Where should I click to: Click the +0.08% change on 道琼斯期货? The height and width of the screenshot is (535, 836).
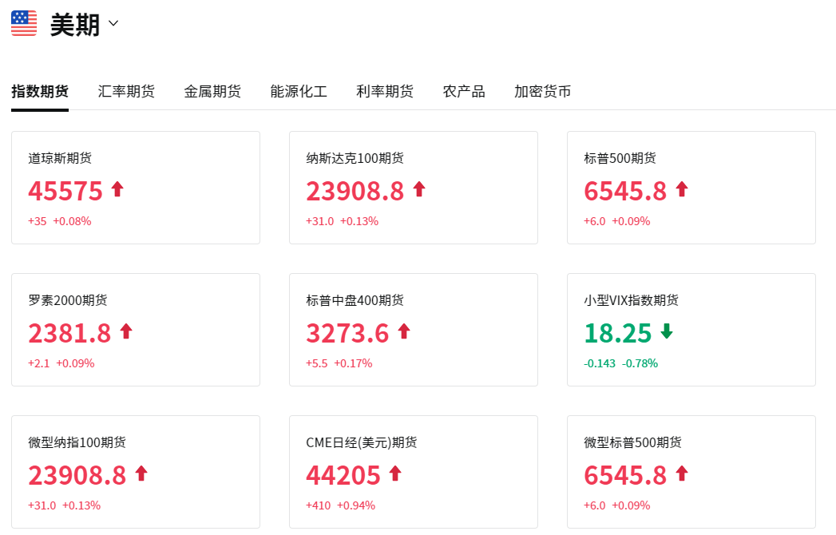pyautogui.click(x=72, y=221)
